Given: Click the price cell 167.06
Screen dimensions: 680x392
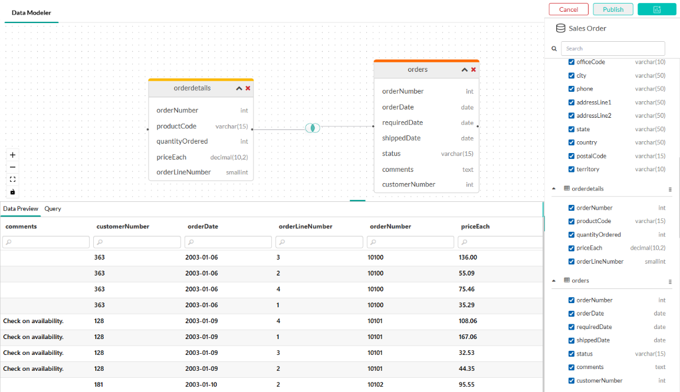Looking at the screenshot, I should 468,337.
